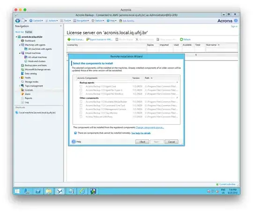Check the Acronis Backup 11.5 Agent Core checkbox
The height and width of the screenshot is (213, 253).
(x=81, y=86)
